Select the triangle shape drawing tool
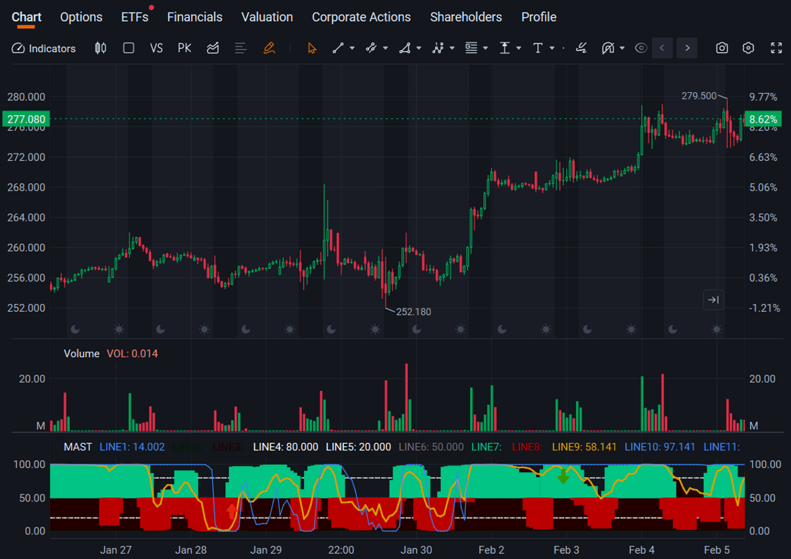This screenshot has height=559, width=791. click(405, 48)
